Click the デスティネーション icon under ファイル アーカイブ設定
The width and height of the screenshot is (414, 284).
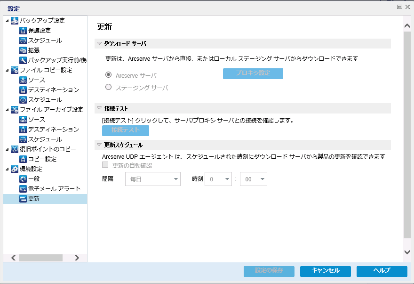coord(23,130)
